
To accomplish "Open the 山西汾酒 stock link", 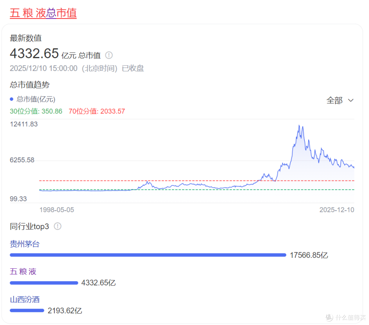I will tap(25, 299).
